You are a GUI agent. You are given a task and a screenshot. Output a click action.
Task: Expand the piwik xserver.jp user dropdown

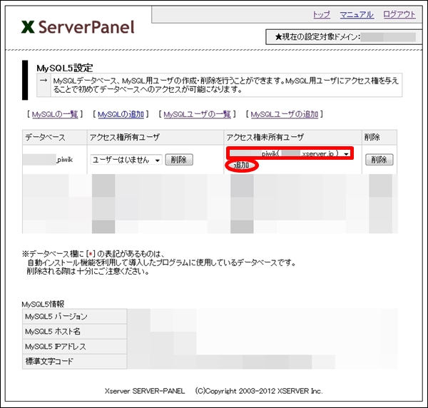(290, 153)
